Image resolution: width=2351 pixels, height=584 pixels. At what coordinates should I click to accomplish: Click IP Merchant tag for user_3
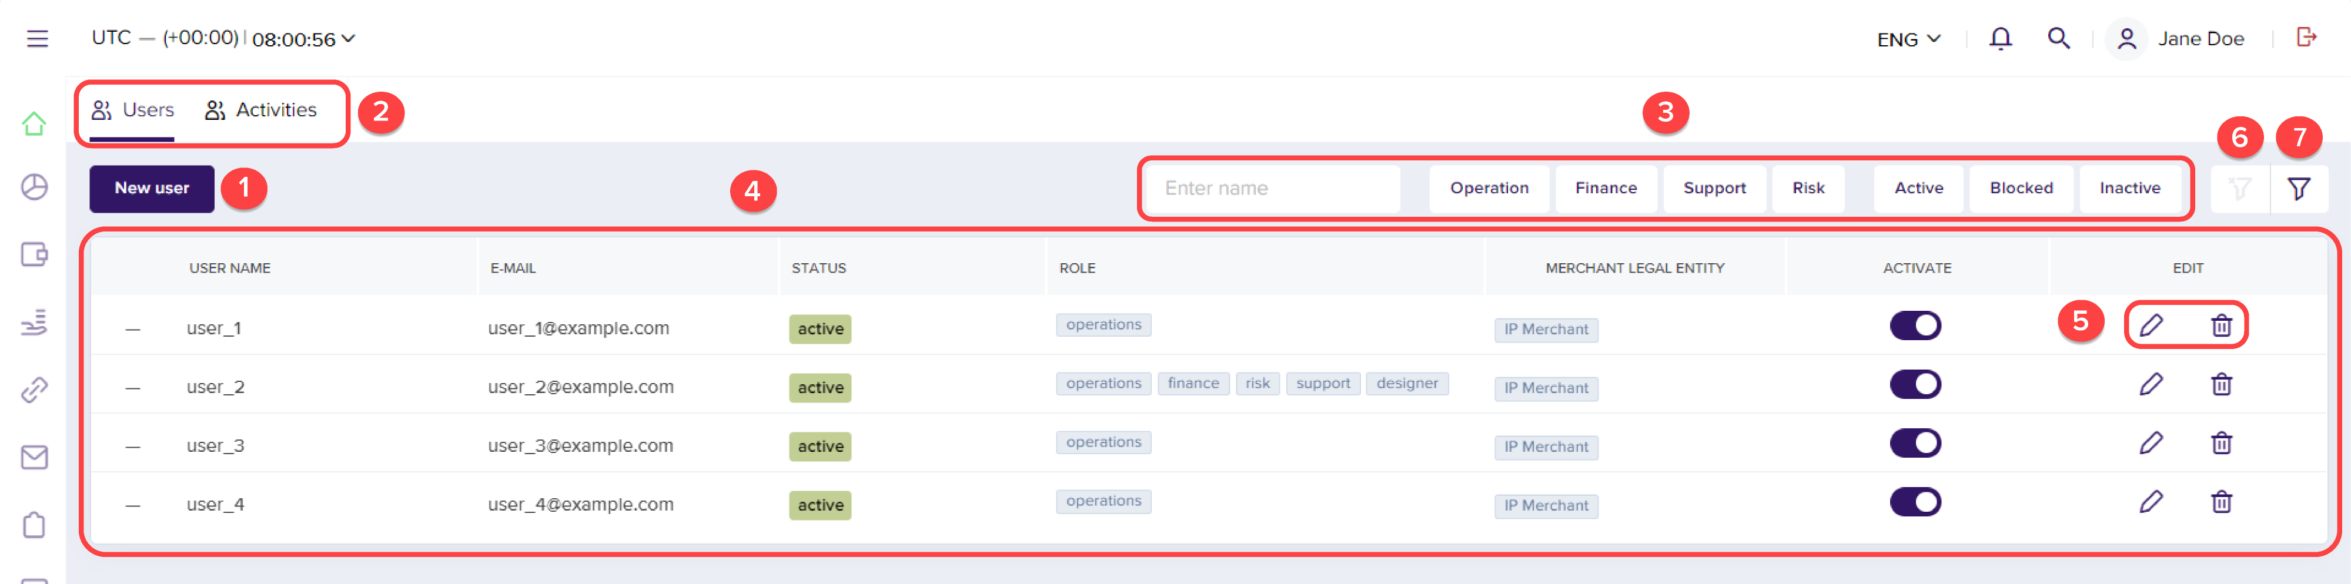pos(1546,447)
